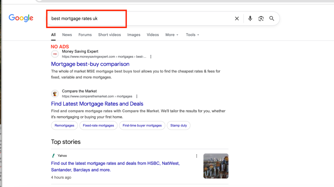Expand the Tools dropdown
Screen dimensions: 334x187
point(192,35)
